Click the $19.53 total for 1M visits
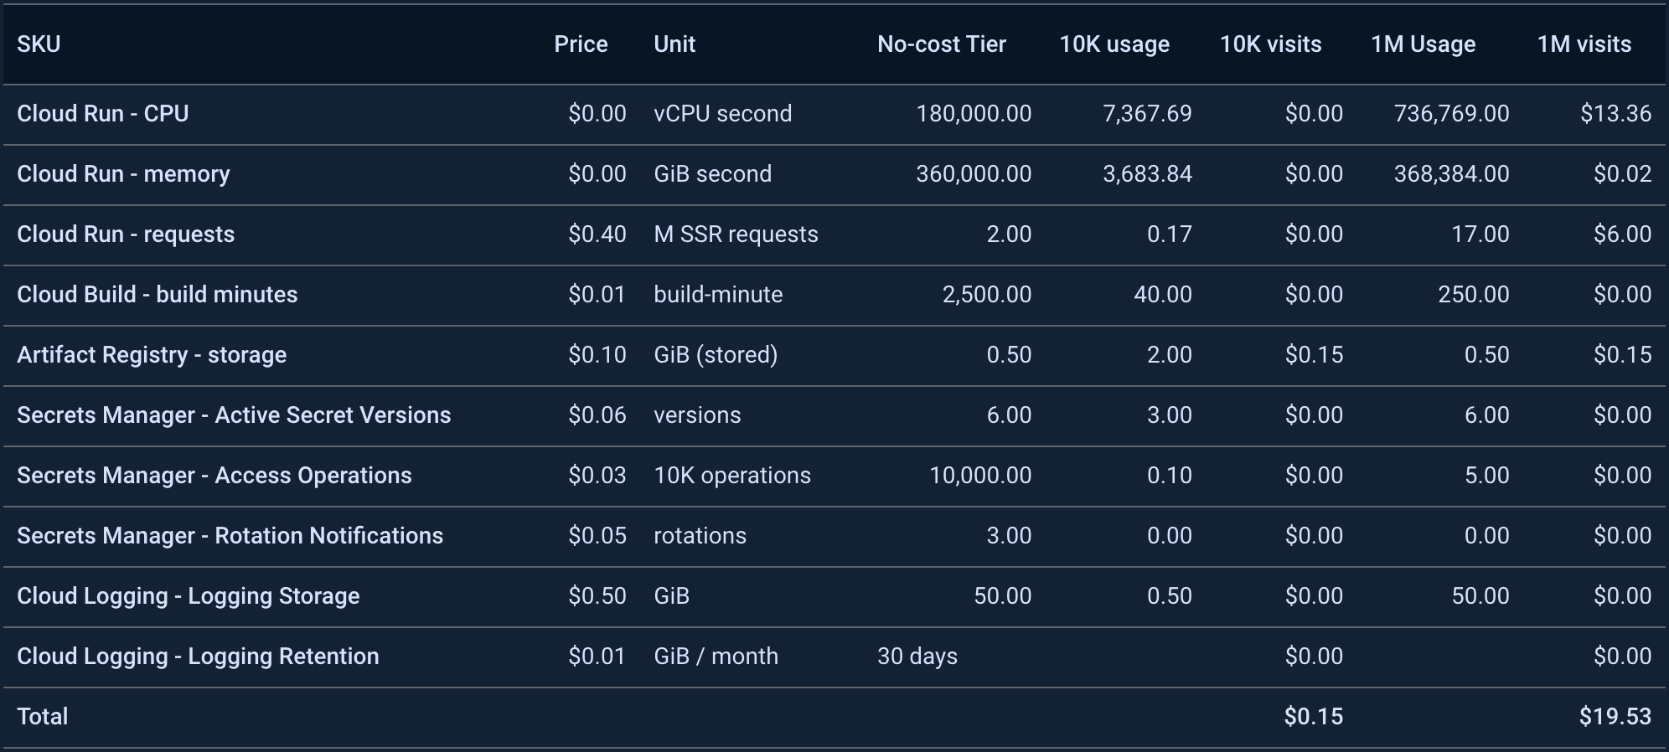The height and width of the screenshot is (752, 1669). click(x=1615, y=717)
